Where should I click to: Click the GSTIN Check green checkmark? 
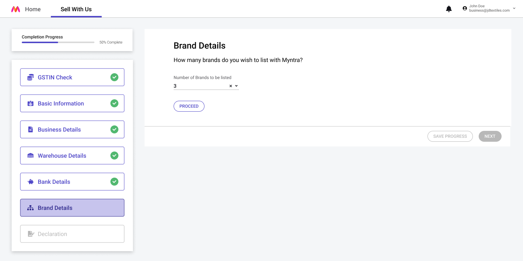click(x=114, y=77)
